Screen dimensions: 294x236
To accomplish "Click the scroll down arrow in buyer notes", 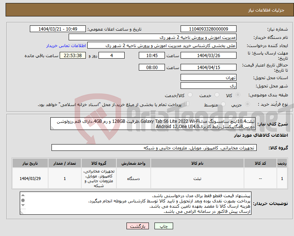I will click(x=23, y=205).
